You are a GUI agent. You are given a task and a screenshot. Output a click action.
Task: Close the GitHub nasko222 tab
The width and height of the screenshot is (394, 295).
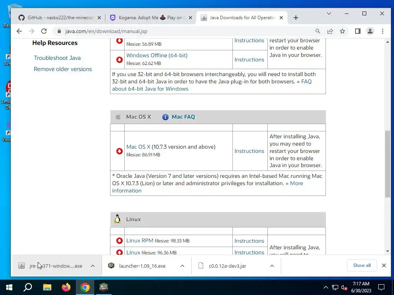pos(99,18)
